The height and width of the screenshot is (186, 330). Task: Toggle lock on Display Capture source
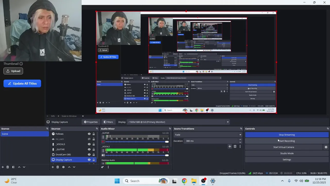(x=94, y=160)
